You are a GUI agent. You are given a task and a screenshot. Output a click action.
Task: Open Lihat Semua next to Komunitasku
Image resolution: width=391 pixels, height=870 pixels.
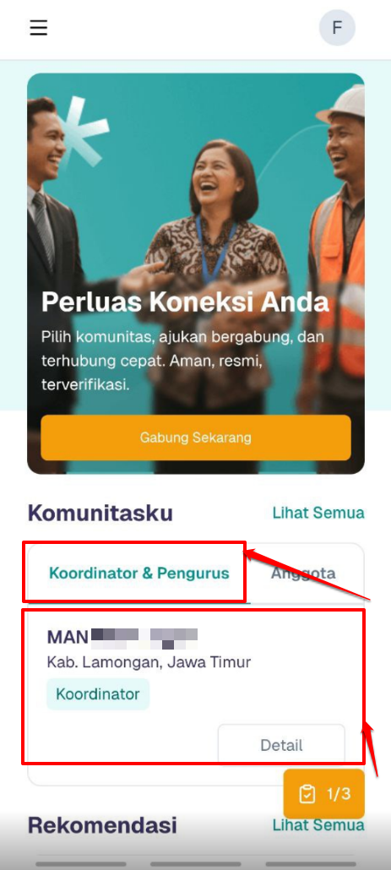click(x=318, y=513)
